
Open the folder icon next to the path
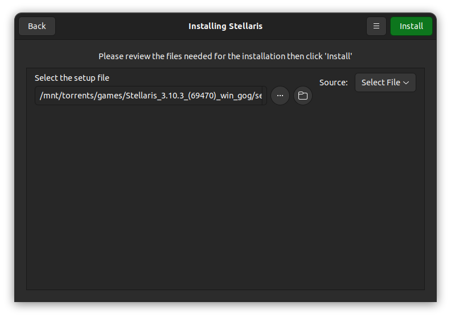pos(302,96)
